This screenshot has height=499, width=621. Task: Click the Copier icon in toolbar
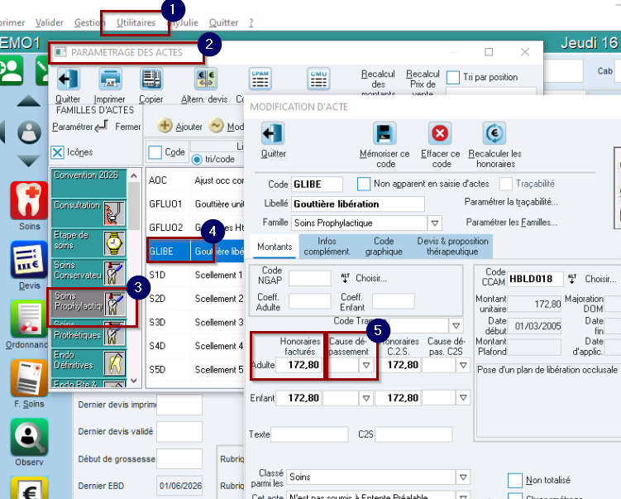point(150,79)
